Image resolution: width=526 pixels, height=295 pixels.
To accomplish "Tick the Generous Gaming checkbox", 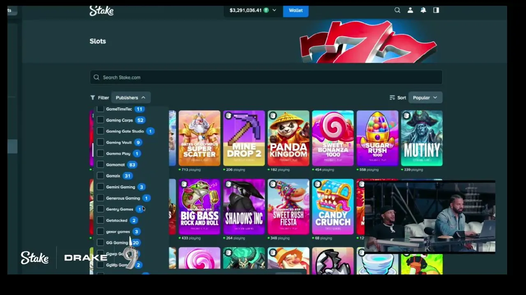I will point(100,198).
